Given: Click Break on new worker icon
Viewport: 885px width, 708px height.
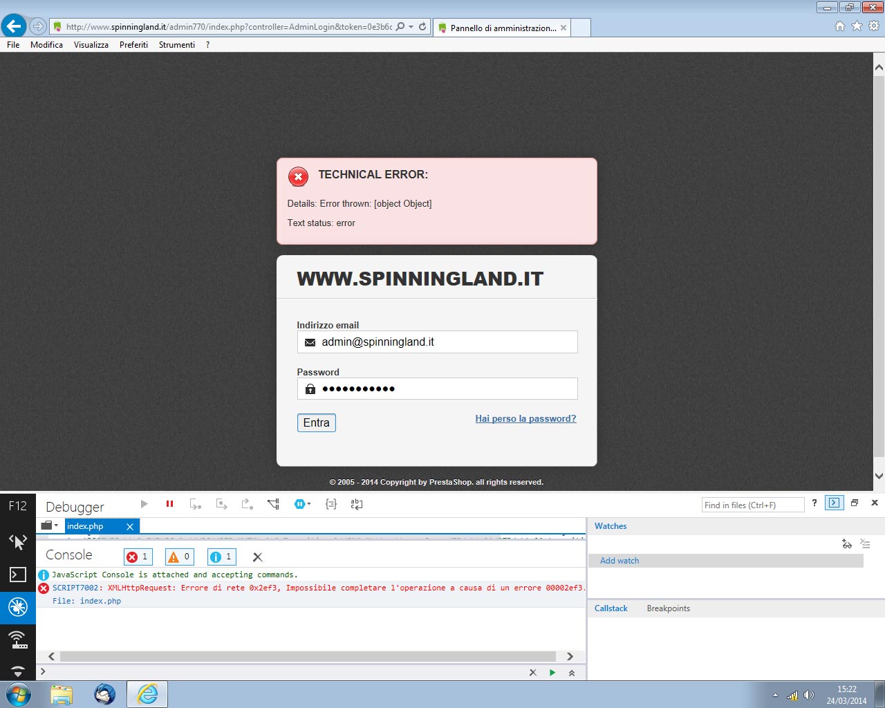Looking at the screenshot, I should tap(273, 504).
